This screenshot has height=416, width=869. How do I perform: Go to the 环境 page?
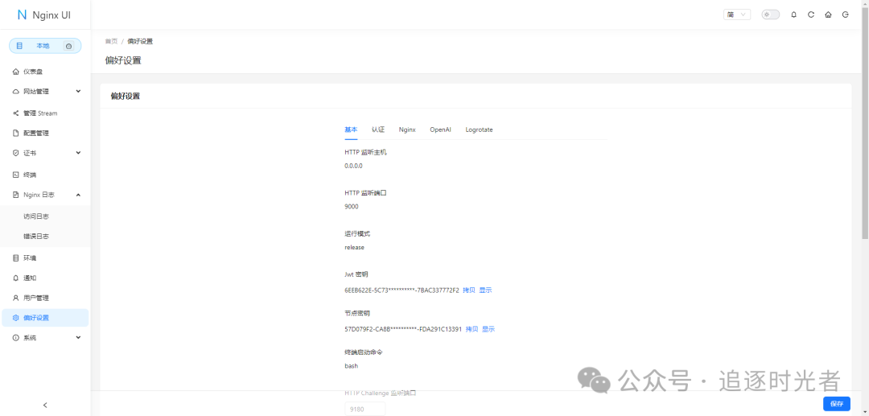click(45, 257)
